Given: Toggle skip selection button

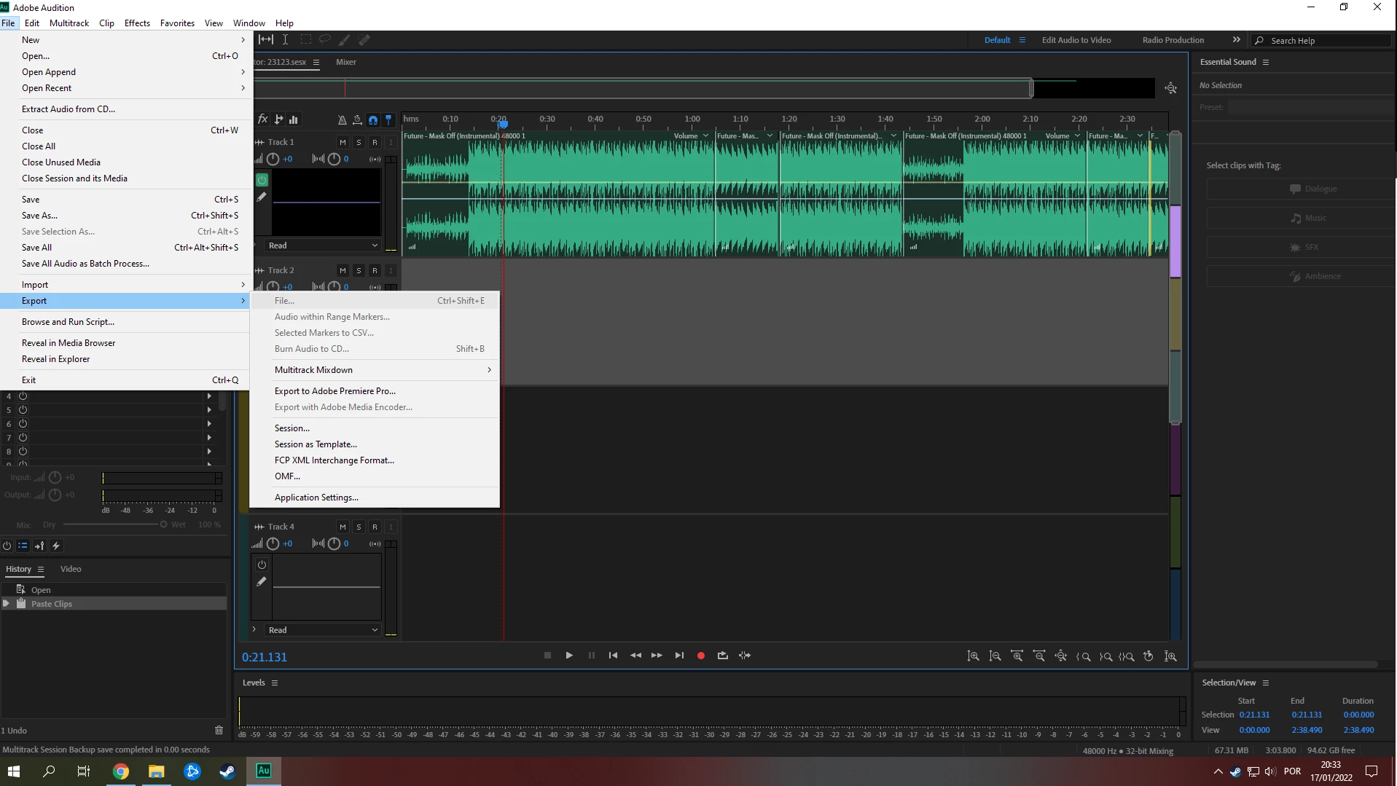Looking at the screenshot, I should point(745,656).
